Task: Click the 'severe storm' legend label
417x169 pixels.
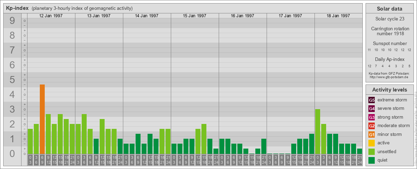Action: point(391,109)
